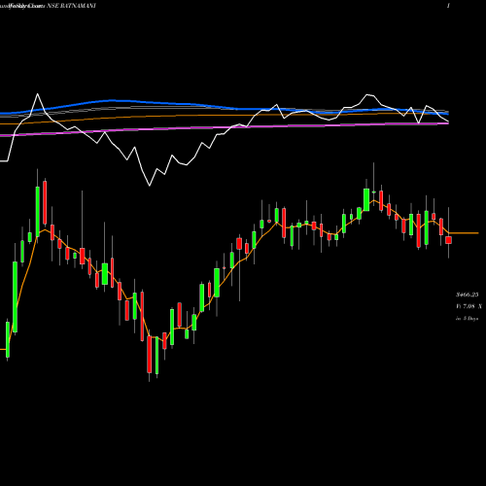
Task: Click the 3466.25 price value
Action: 467,295
